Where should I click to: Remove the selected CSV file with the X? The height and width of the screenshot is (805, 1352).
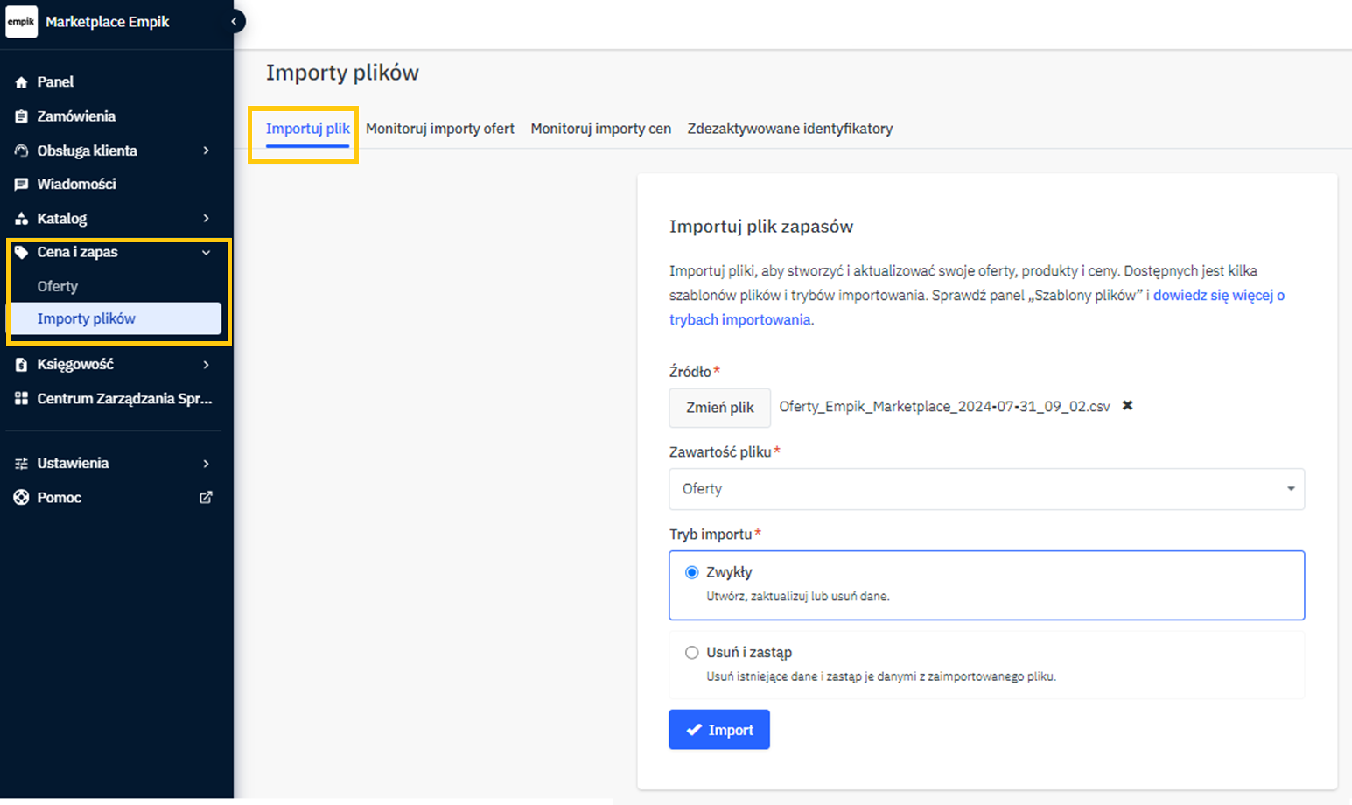tap(1128, 406)
